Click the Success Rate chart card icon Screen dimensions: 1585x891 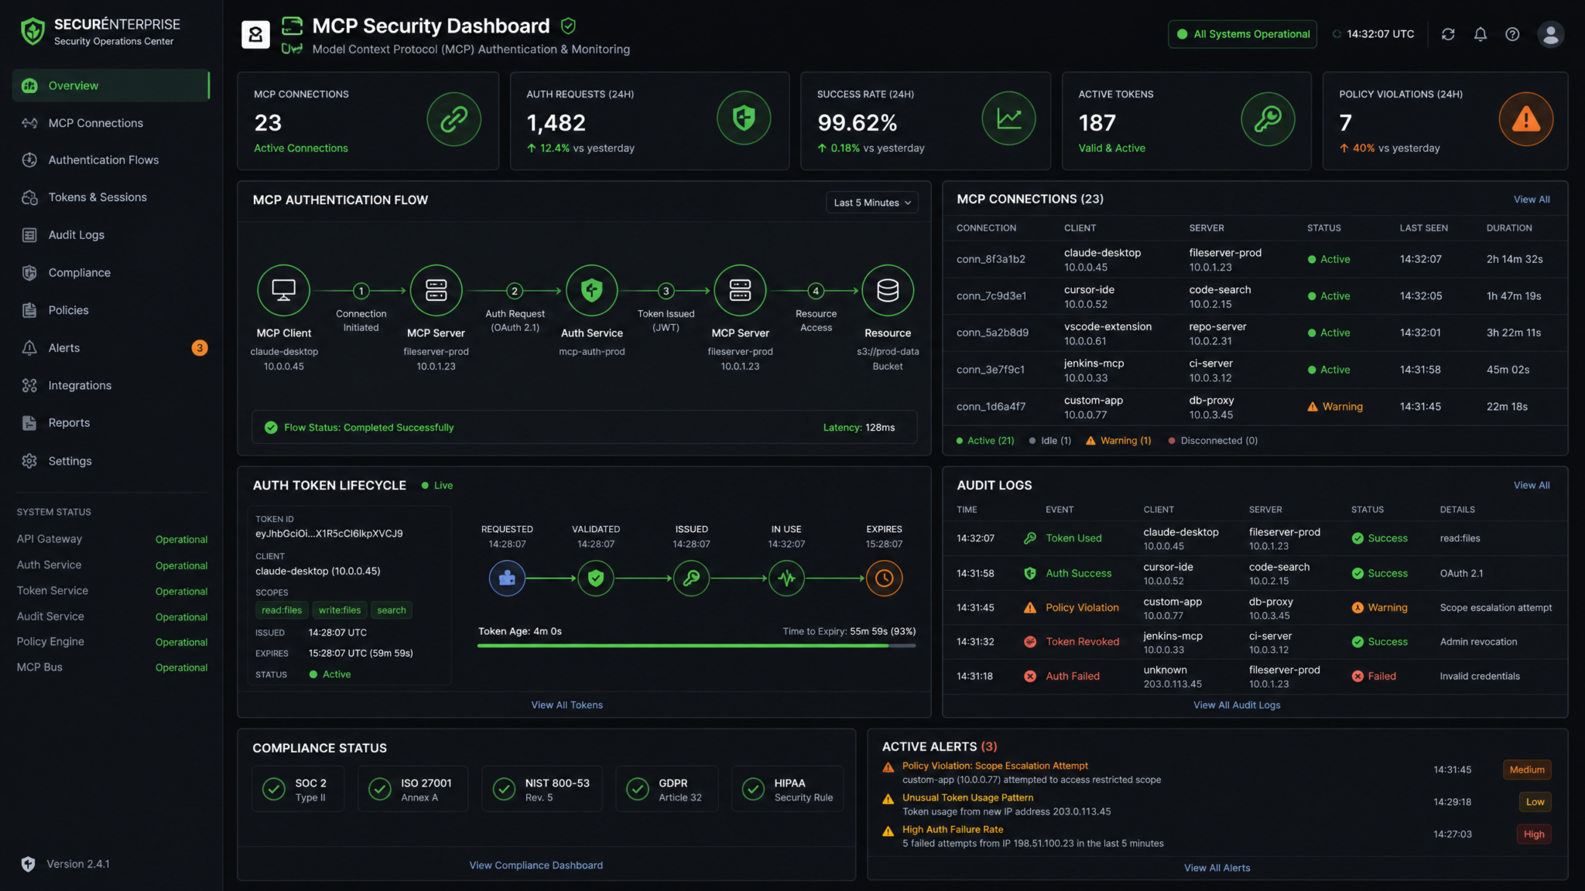1008,118
